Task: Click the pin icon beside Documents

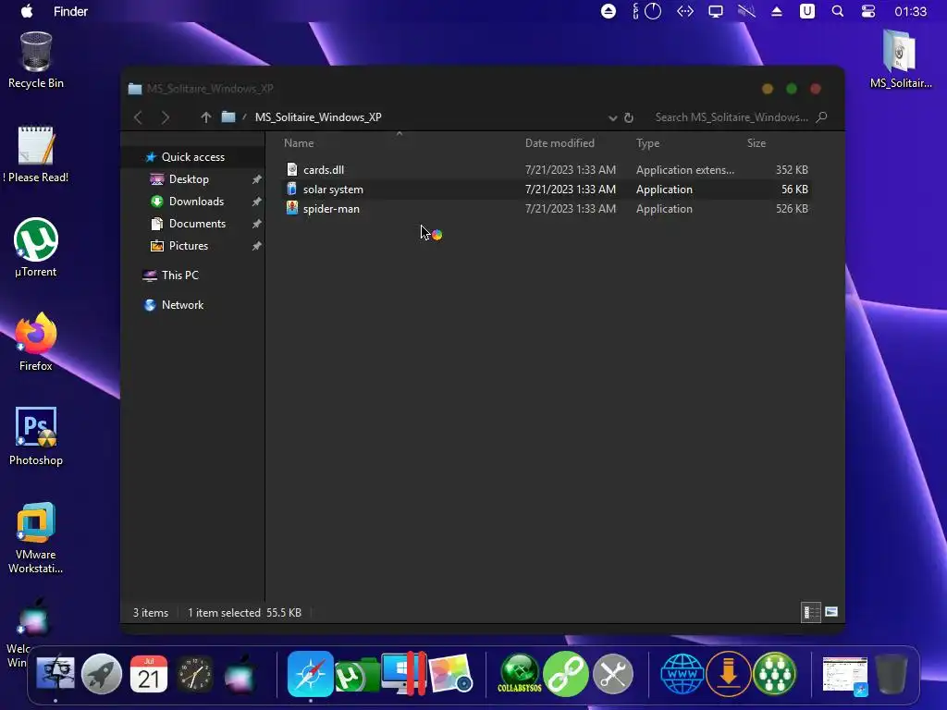Action: (257, 224)
